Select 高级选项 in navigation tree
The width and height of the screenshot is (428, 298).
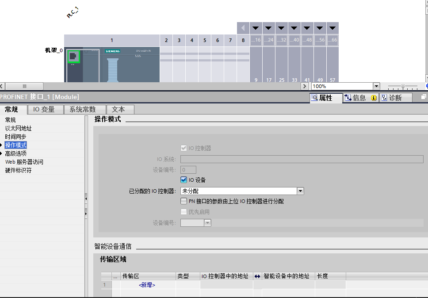15,153
